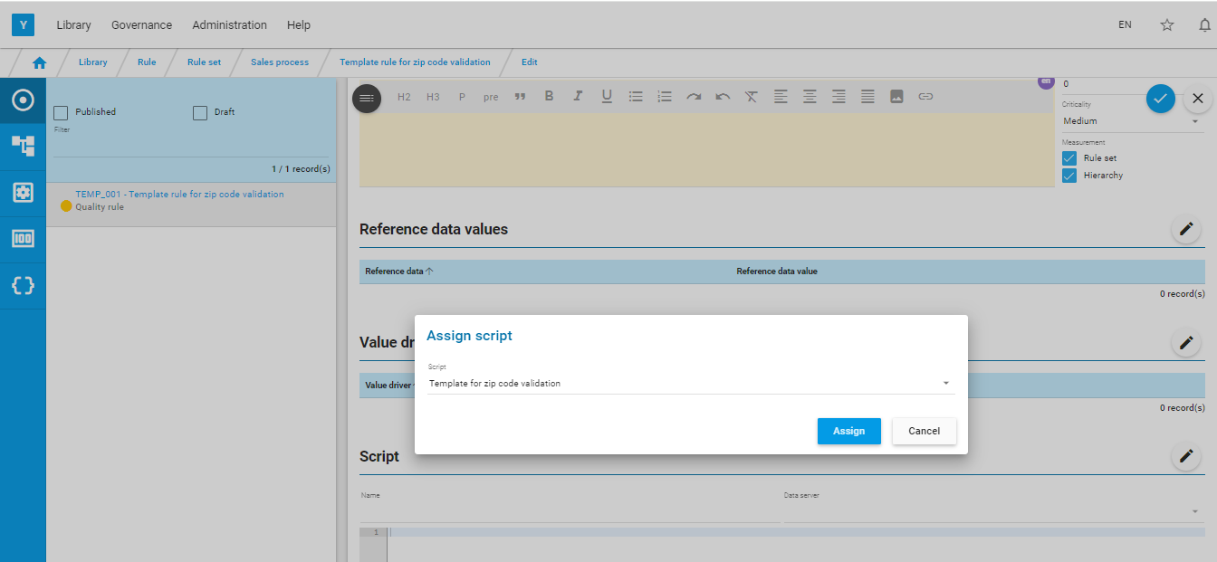Screen dimensions: 1217x562
Task: Open the Administration menu
Action: [229, 25]
